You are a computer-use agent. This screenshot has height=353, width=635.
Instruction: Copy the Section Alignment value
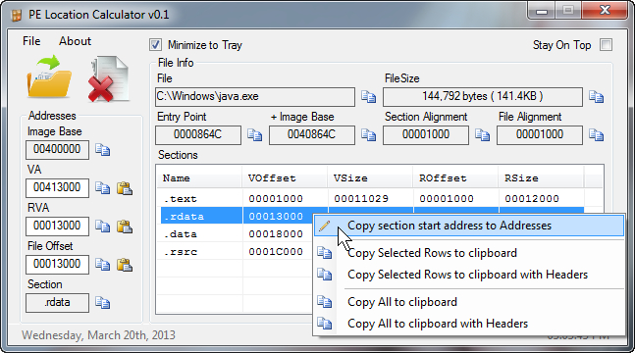tap(482, 134)
